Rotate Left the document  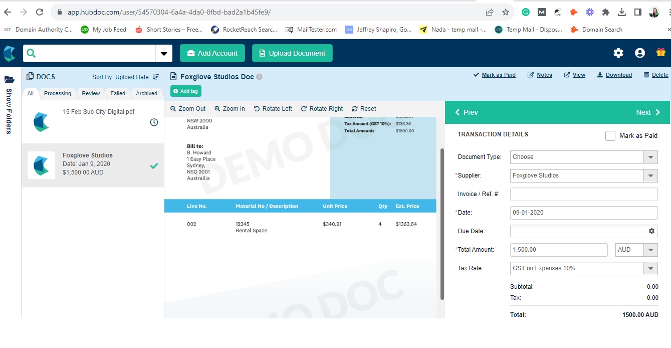tap(273, 109)
